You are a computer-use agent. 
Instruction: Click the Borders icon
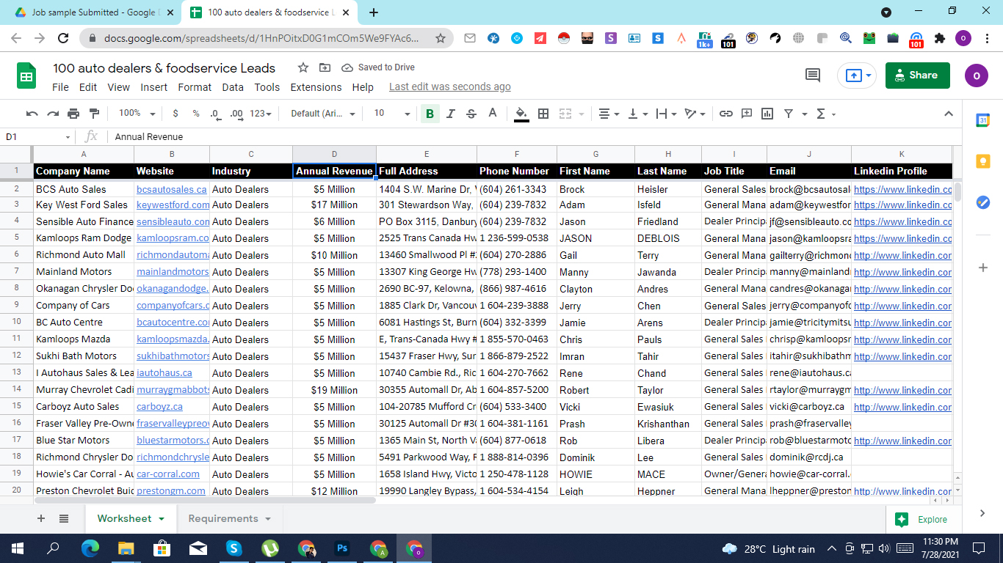[542, 114]
